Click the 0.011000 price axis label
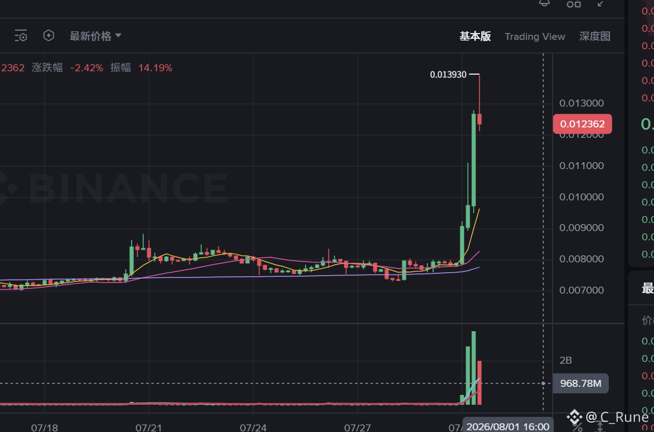654x432 pixels. pyautogui.click(x=582, y=166)
